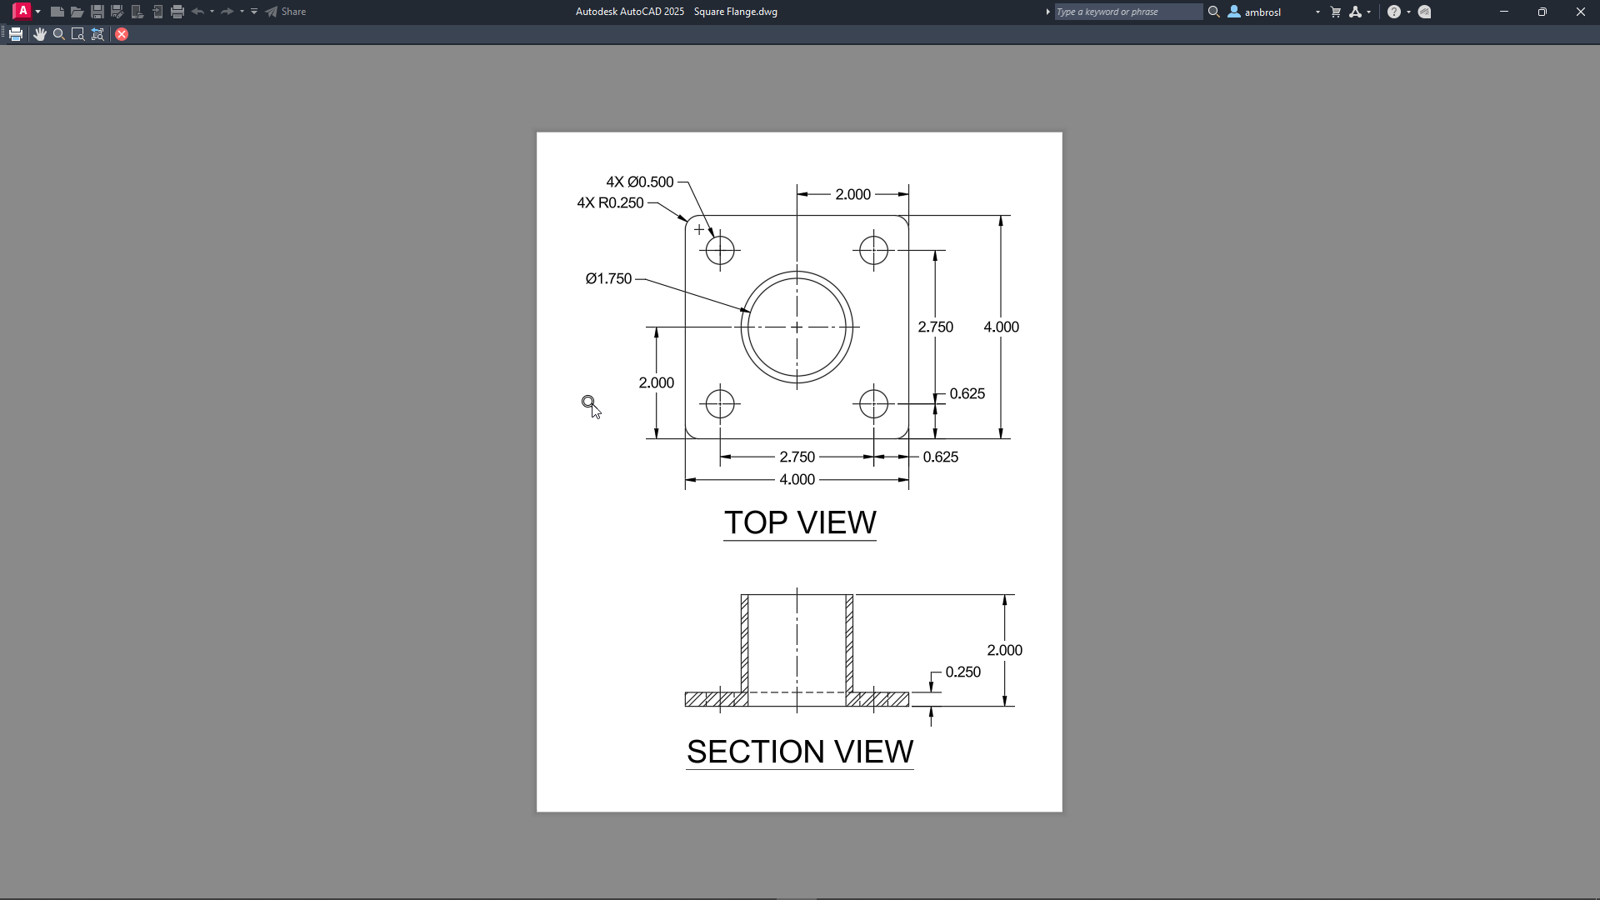Click the keyword search input field

coord(1127,12)
